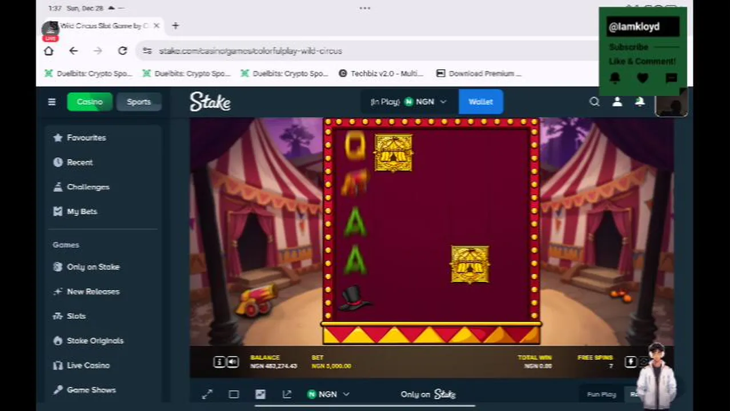Click the overlay comment bubble icon
The height and width of the screenshot is (411, 730).
[x=671, y=78]
